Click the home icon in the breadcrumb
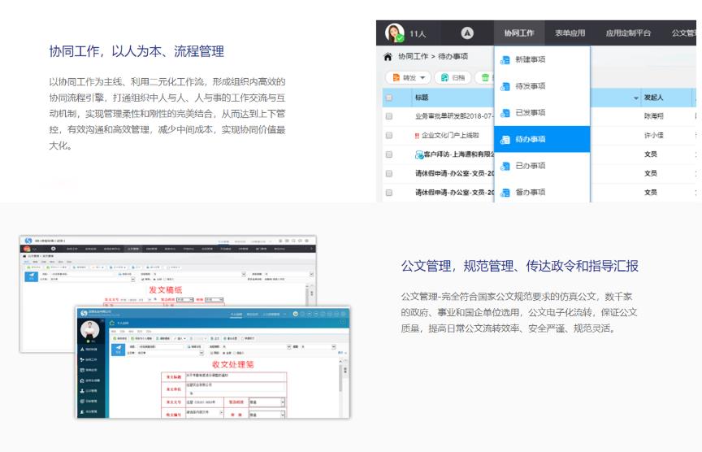The height and width of the screenshot is (452, 702). [x=388, y=58]
